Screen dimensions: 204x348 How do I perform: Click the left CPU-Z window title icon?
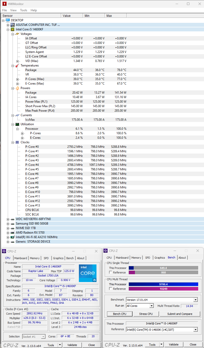(5, 251)
